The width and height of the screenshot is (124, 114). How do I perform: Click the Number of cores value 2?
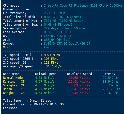pos(45,9)
